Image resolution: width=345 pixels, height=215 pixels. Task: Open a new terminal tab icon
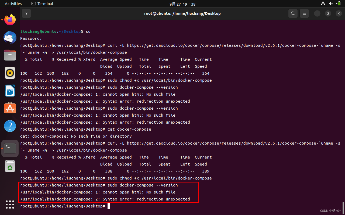click(26, 13)
